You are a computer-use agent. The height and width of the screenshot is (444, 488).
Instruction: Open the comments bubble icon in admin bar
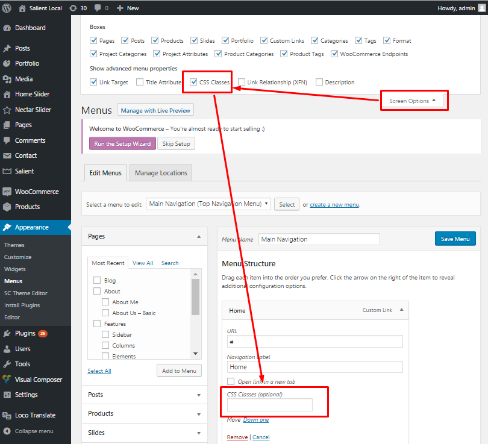[x=98, y=8]
